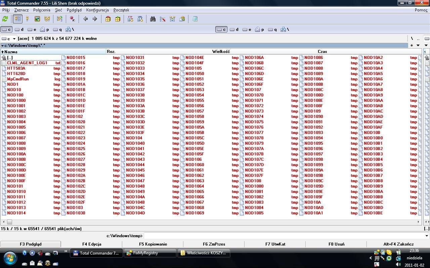Expand the command line history dropdown
The image size is (430, 268).
pos(427,236)
